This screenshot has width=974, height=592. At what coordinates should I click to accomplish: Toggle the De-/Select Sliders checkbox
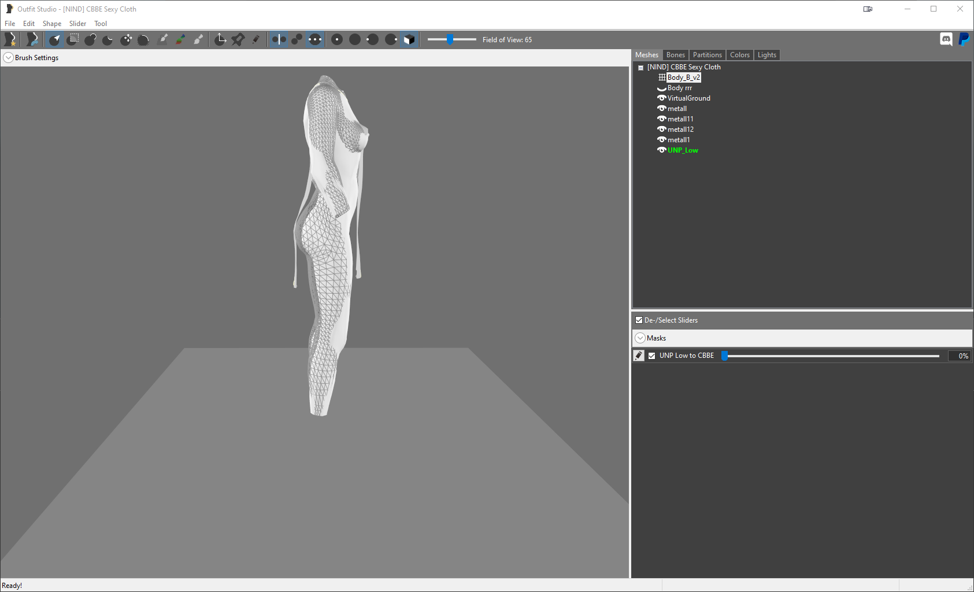coord(639,320)
